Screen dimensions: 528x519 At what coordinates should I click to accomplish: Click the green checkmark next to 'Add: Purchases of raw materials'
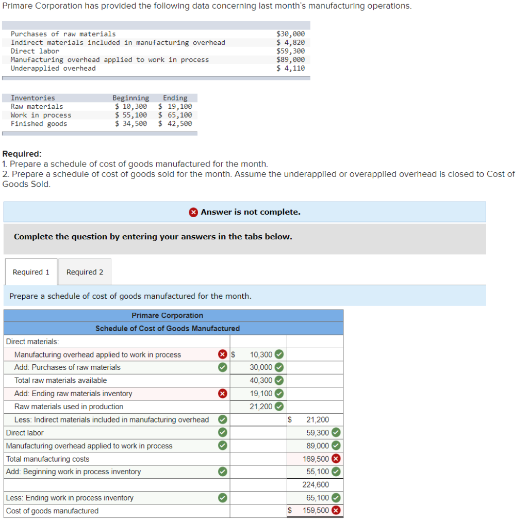coord(222,367)
